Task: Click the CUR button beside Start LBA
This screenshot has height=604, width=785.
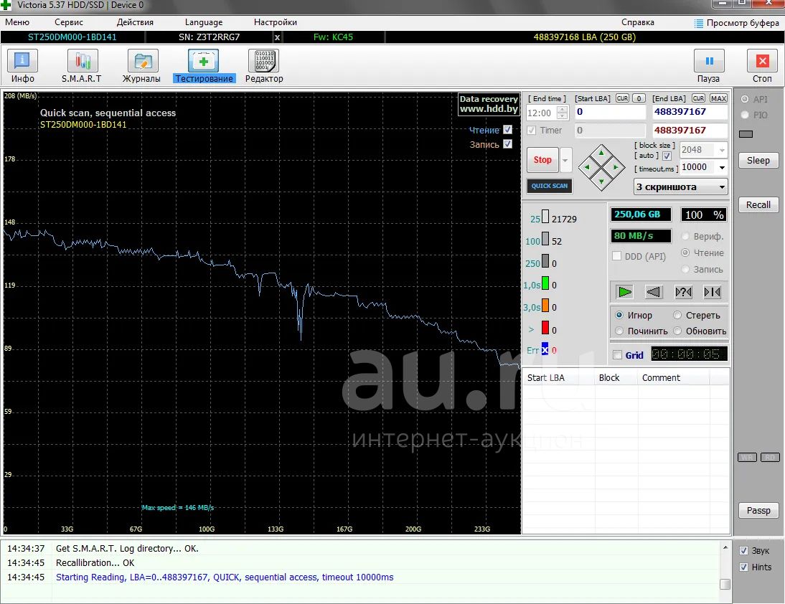Action: point(622,98)
